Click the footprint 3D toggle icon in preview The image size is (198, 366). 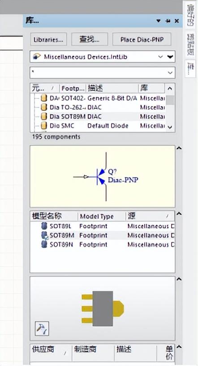[x=42, y=329]
